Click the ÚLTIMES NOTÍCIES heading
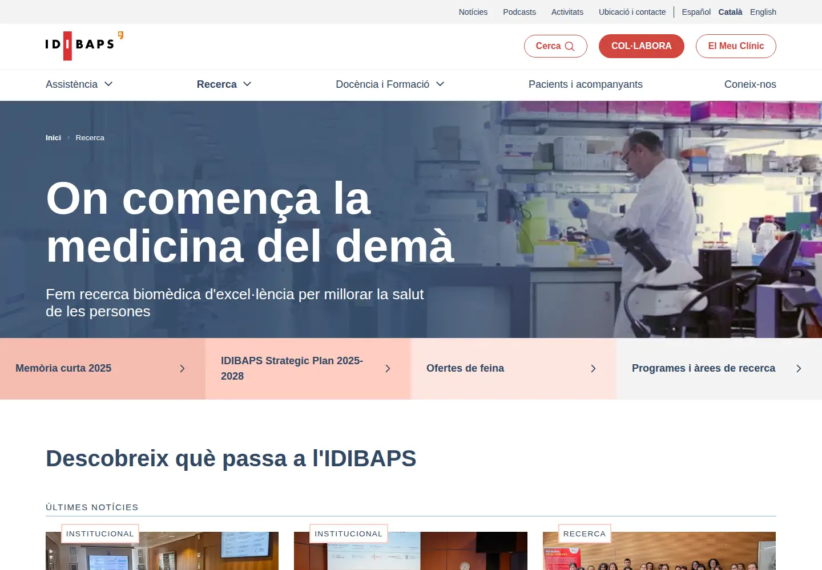The width and height of the screenshot is (822, 570). pos(92,507)
